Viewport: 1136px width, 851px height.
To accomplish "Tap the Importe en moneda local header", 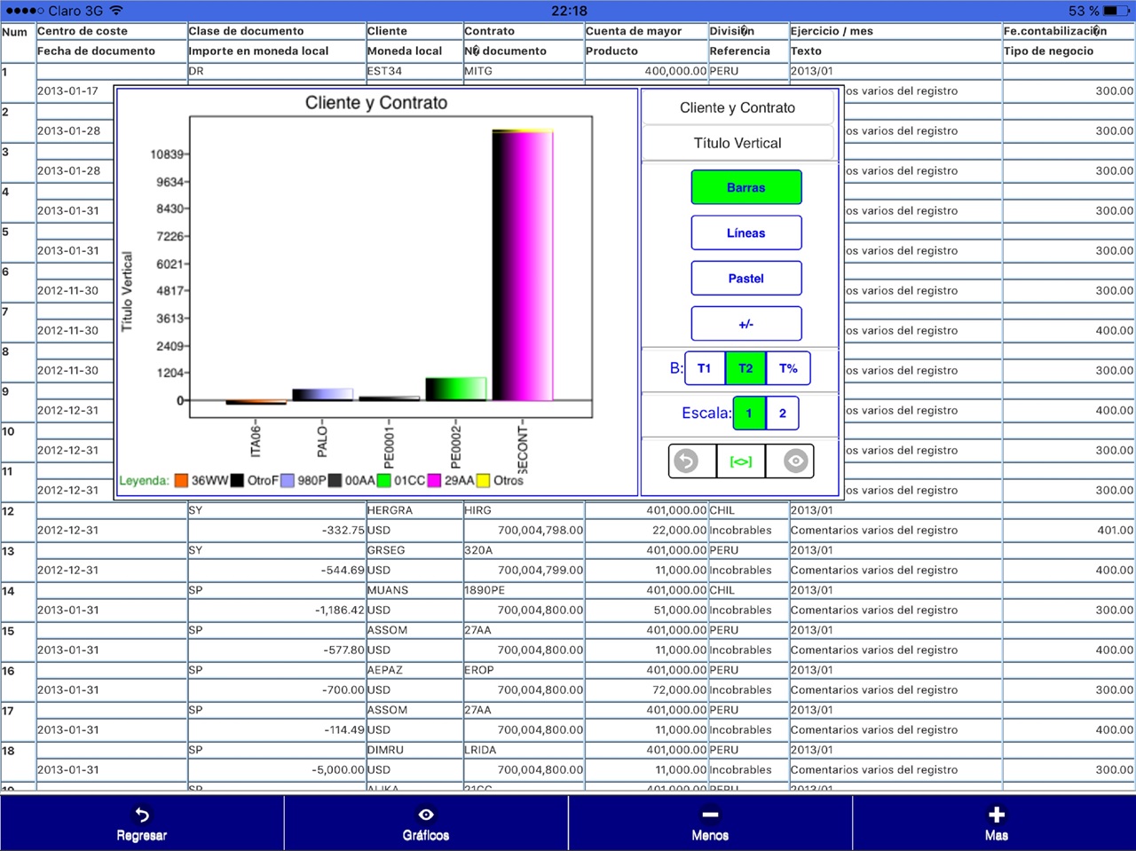I will (x=276, y=51).
